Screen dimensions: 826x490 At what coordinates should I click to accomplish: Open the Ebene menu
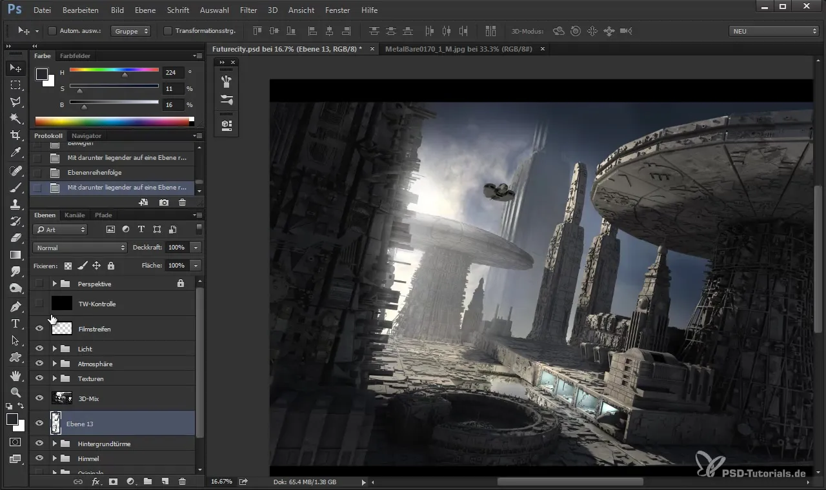[x=146, y=10]
